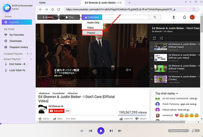Open the home page icon in the toolbar
This screenshot has width=203, height=137.
[x=52, y=10]
